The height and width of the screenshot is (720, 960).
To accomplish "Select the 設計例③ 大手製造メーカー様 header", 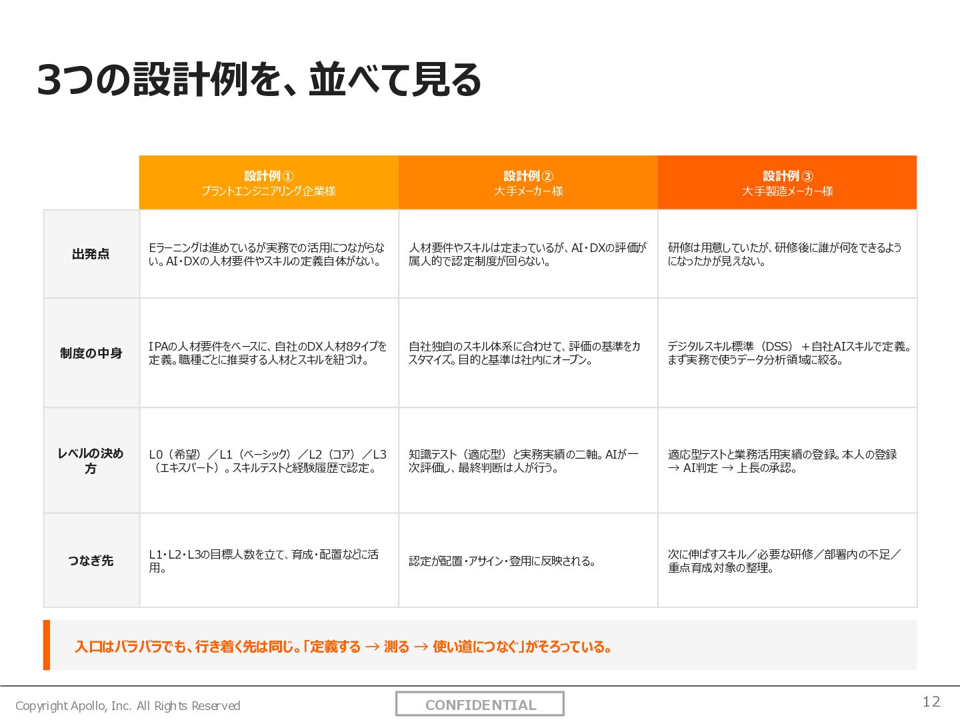I will [x=787, y=183].
